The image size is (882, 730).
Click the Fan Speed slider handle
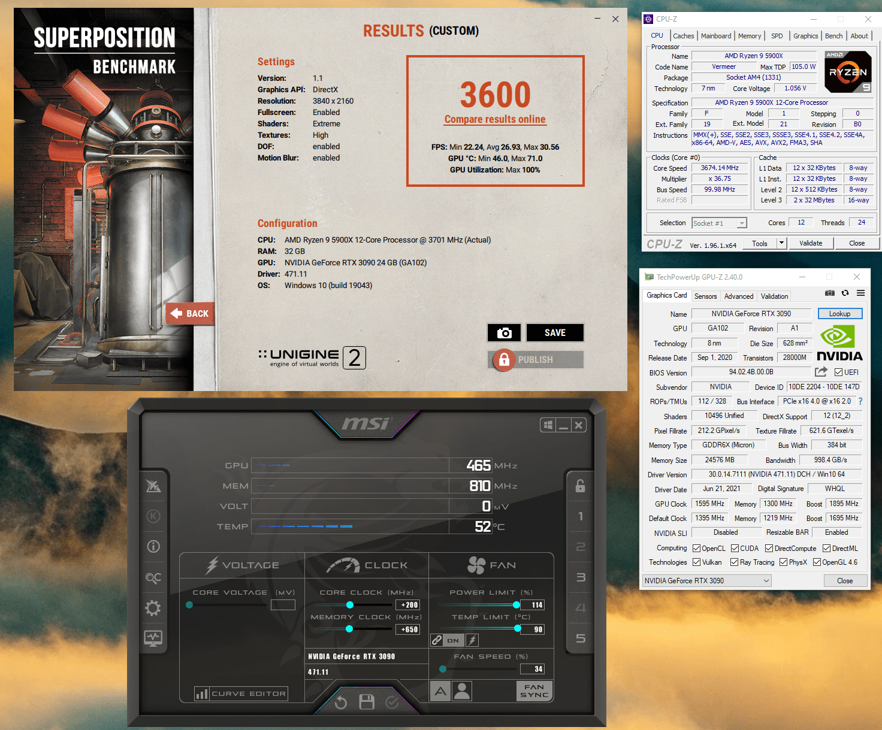click(443, 669)
